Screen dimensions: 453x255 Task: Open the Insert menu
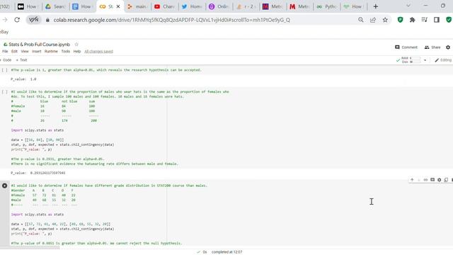[37, 51]
